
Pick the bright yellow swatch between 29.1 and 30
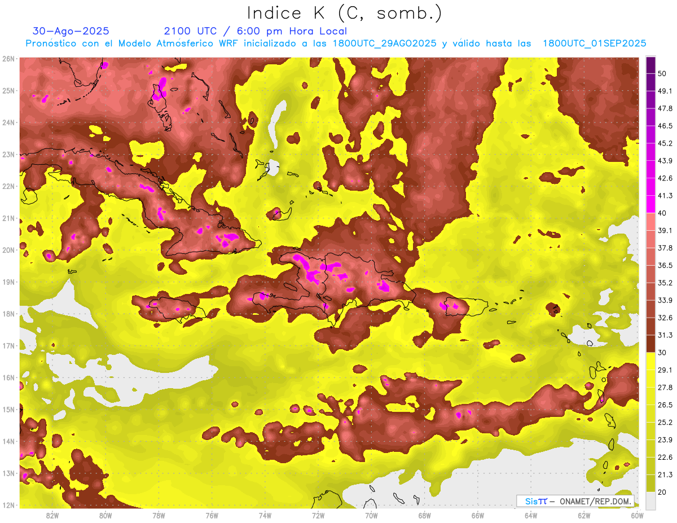point(651,362)
